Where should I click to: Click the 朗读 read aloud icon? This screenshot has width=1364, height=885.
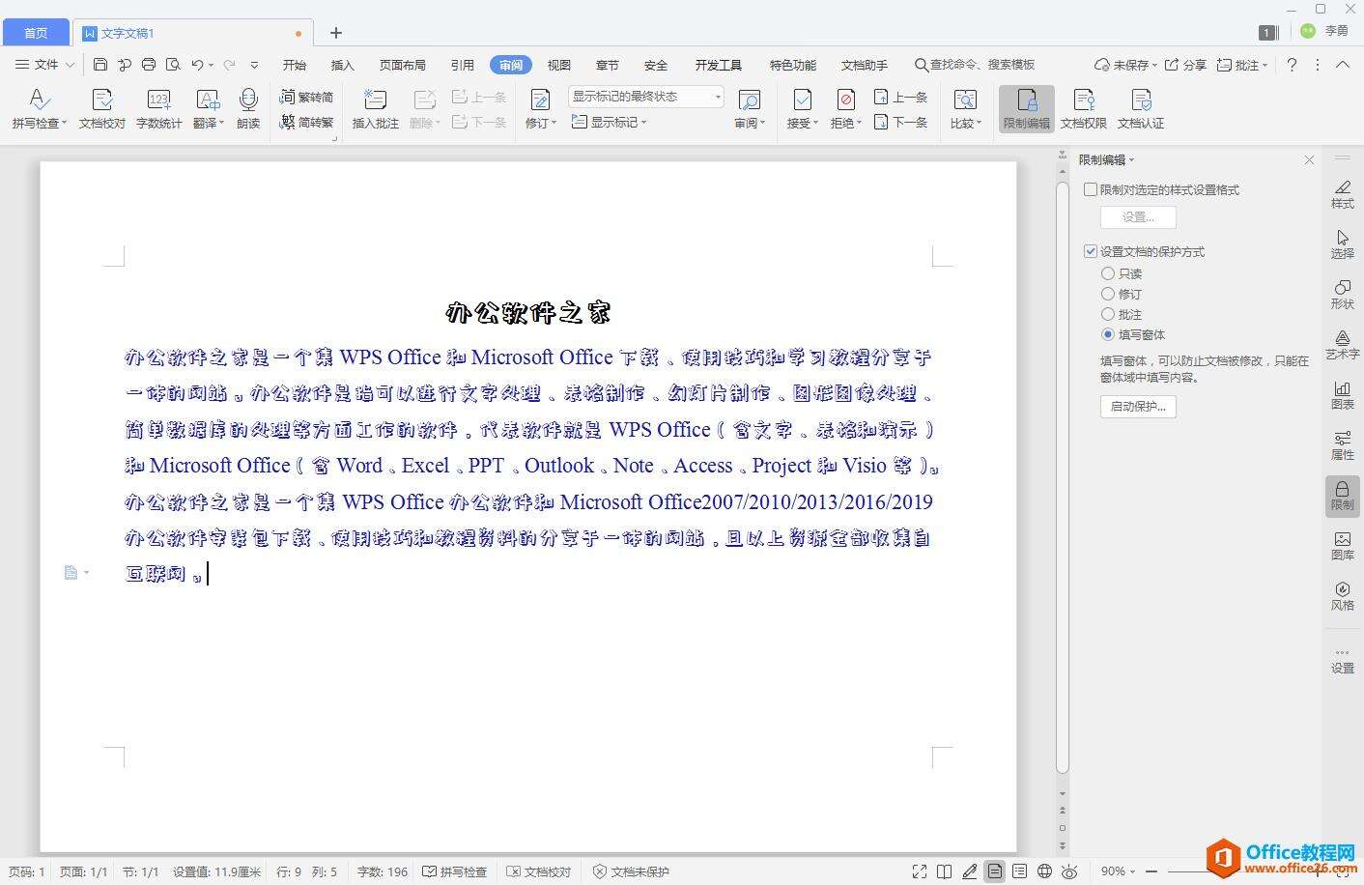248,108
